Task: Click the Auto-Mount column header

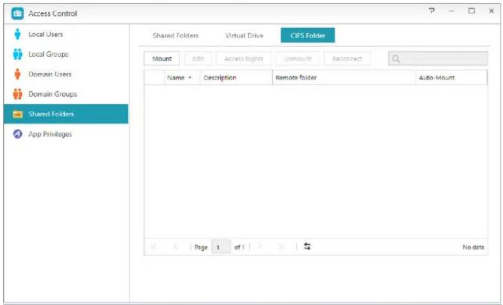Action: point(451,78)
